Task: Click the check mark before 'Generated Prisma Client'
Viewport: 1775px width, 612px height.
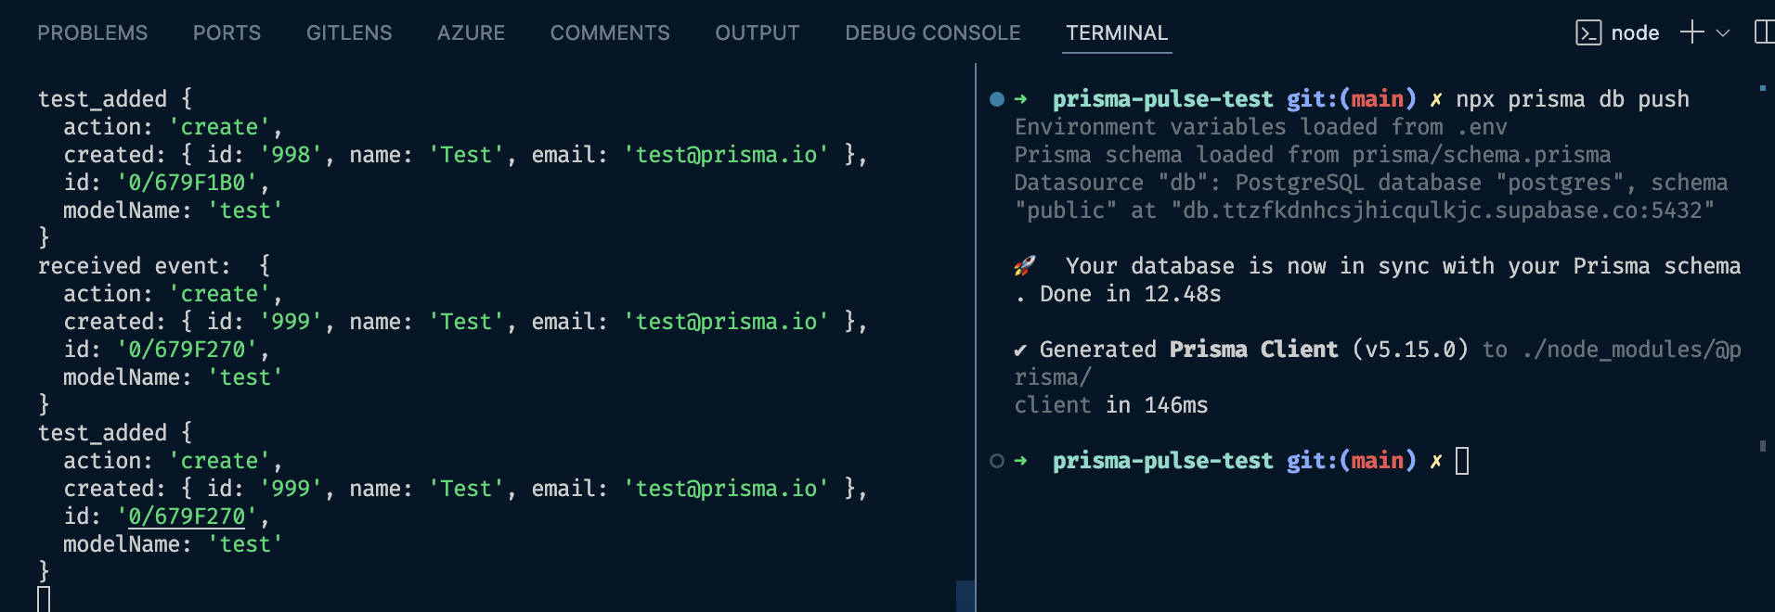Action: pyautogui.click(x=1020, y=351)
